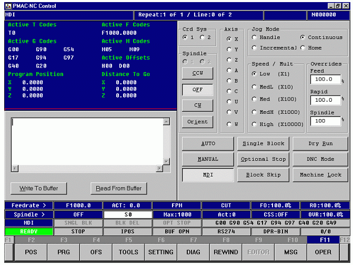Switch to MDI mode button
353x265 pixels.
click(208, 175)
